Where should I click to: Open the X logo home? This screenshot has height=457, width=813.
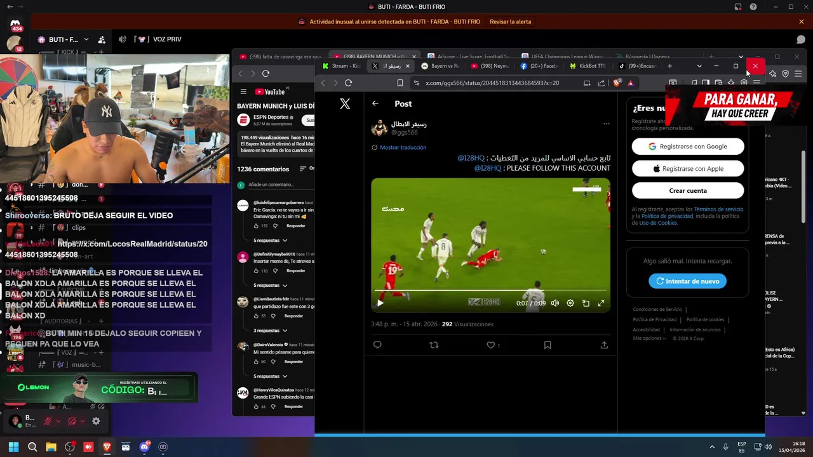(x=345, y=103)
